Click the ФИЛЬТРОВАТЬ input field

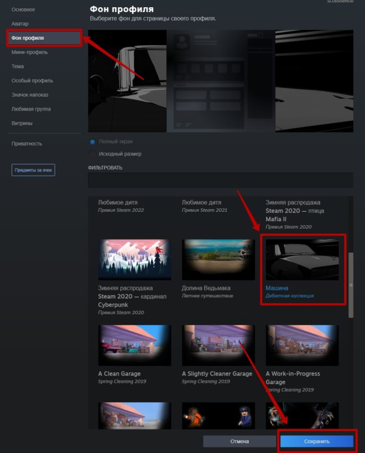coord(220,180)
